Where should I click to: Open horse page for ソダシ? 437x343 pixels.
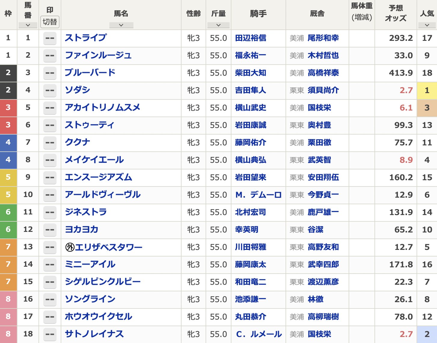coord(78,90)
